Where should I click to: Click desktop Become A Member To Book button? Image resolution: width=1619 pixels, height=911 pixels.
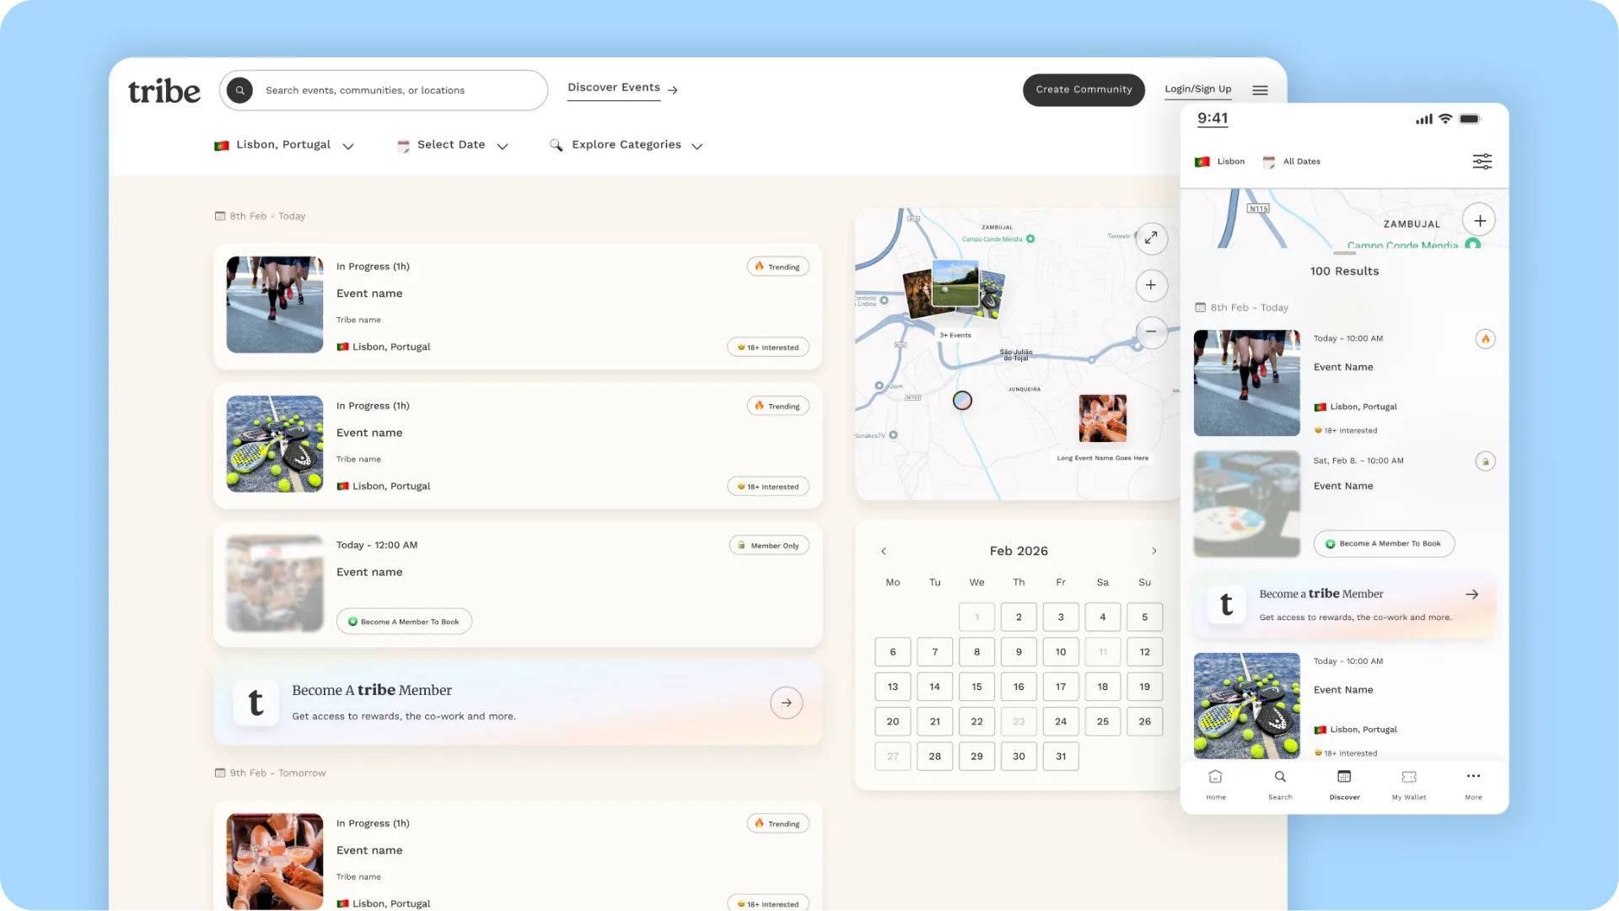(x=404, y=622)
